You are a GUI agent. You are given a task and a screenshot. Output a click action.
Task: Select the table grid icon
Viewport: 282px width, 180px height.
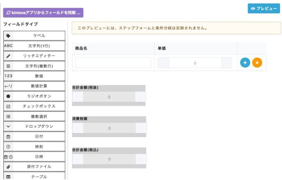click(x=8, y=177)
